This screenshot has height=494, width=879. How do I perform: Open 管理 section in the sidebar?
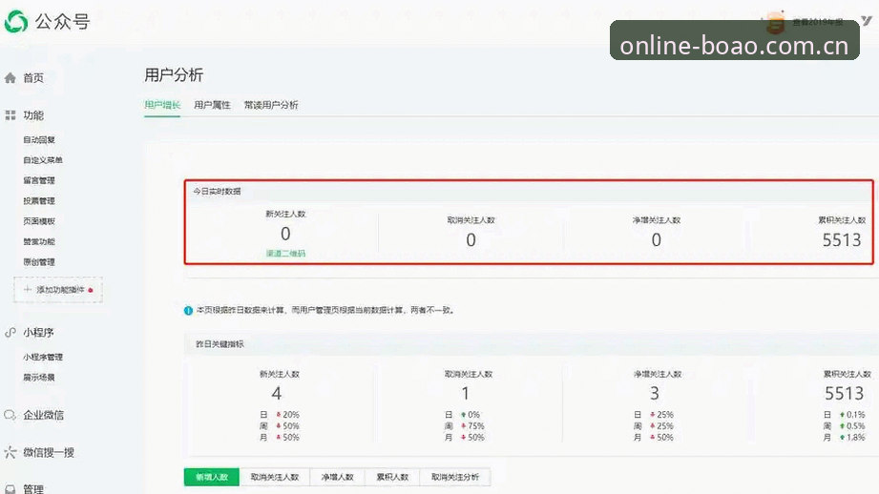click(x=33, y=489)
